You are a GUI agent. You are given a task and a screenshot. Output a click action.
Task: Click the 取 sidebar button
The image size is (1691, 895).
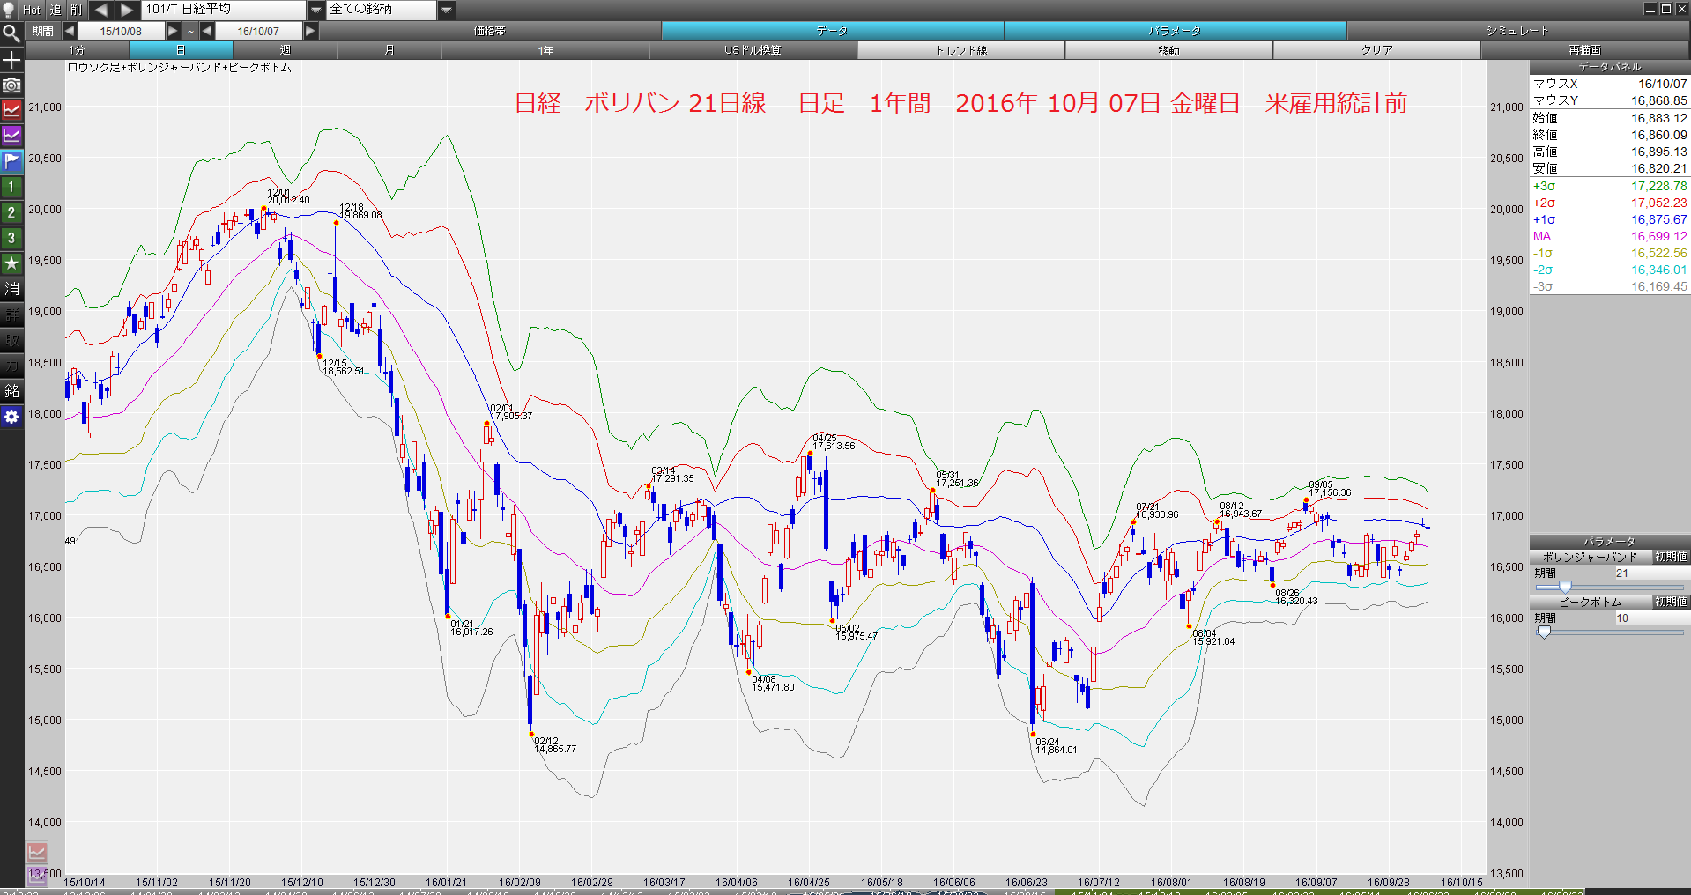pyautogui.click(x=11, y=340)
